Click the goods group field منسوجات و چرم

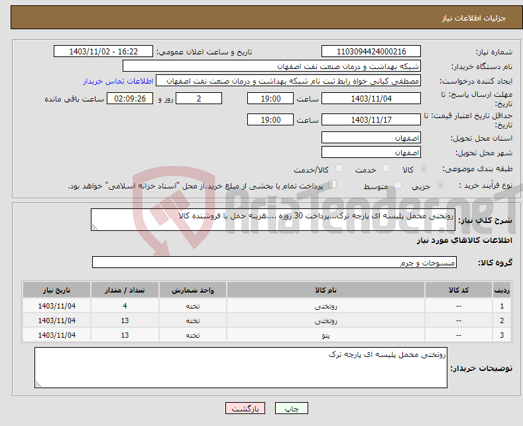(274, 262)
